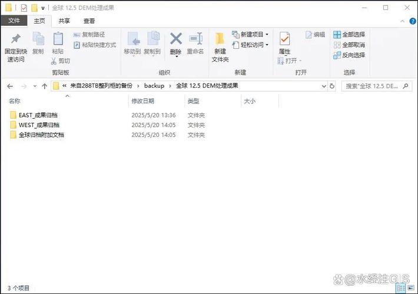Click the Cut (剪切) scissors icon
This screenshot has width=418, height=294.
point(54,61)
